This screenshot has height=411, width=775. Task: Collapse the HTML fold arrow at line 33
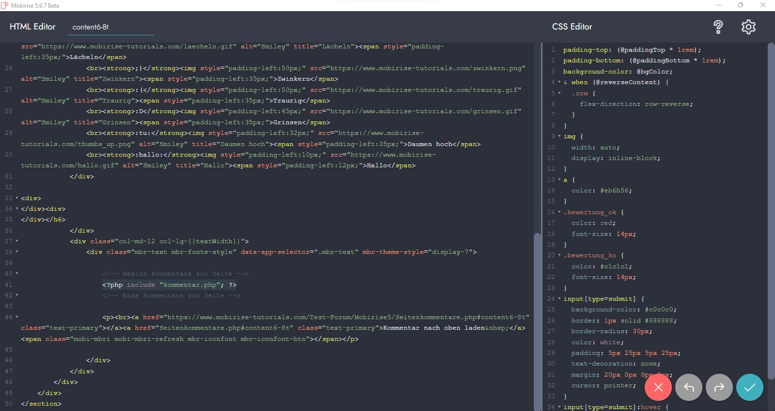pyautogui.click(x=17, y=198)
